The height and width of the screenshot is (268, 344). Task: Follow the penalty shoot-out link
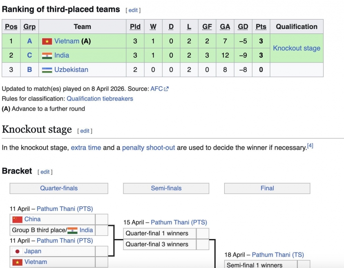click(148, 147)
